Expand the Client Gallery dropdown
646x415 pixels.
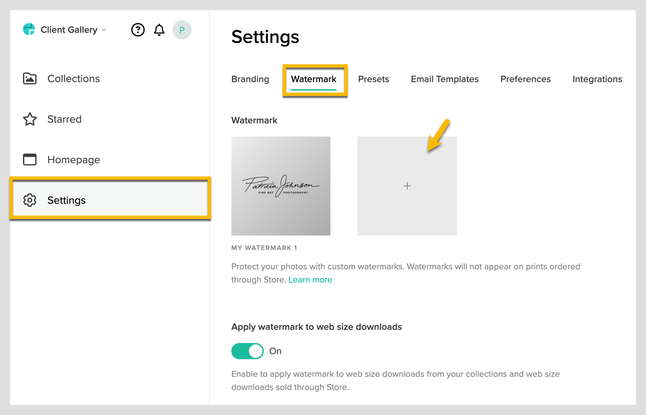click(x=103, y=30)
